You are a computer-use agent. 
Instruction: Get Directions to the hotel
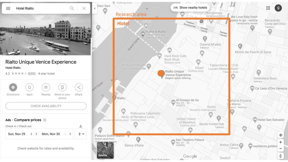point(13,87)
